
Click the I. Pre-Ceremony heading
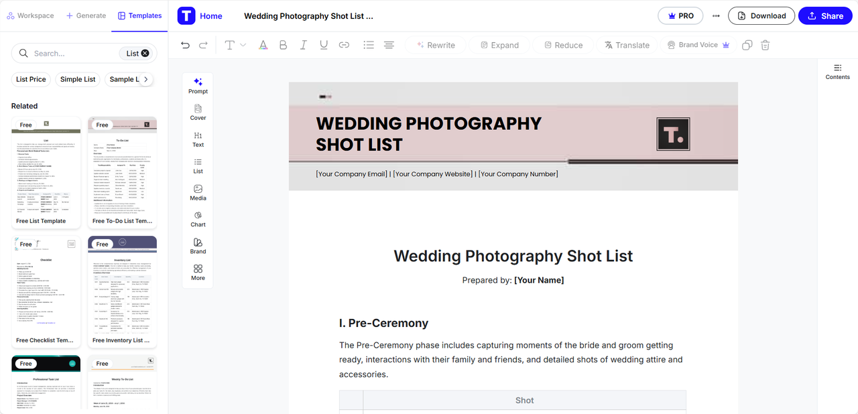tap(383, 323)
